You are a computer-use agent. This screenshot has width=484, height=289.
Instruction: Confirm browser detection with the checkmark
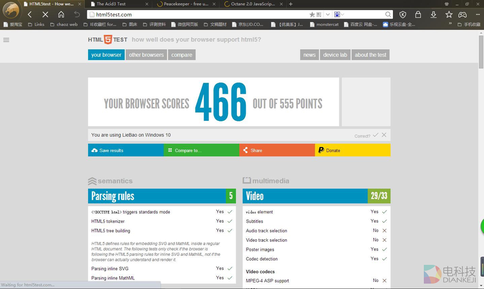(x=376, y=135)
